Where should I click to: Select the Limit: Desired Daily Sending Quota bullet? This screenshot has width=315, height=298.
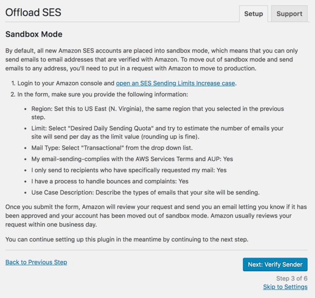click(x=157, y=132)
